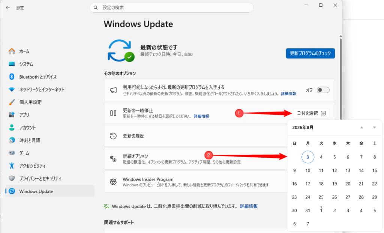Select September 7 in the calendar
This screenshot has width=384, height=233.
click(x=308, y=224)
